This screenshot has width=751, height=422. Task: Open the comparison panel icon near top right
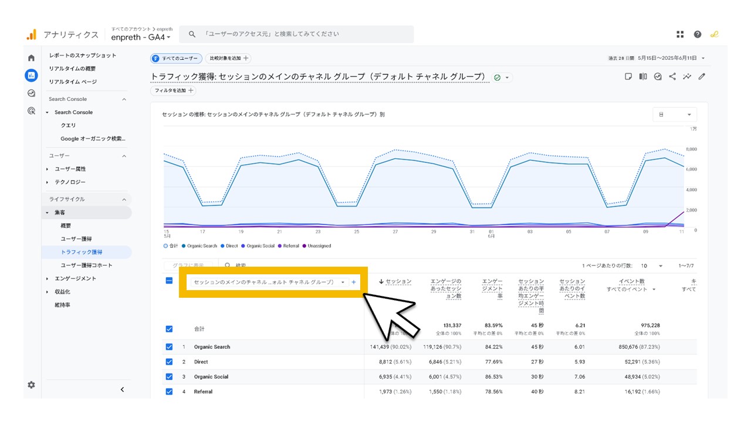click(x=642, y=77)
